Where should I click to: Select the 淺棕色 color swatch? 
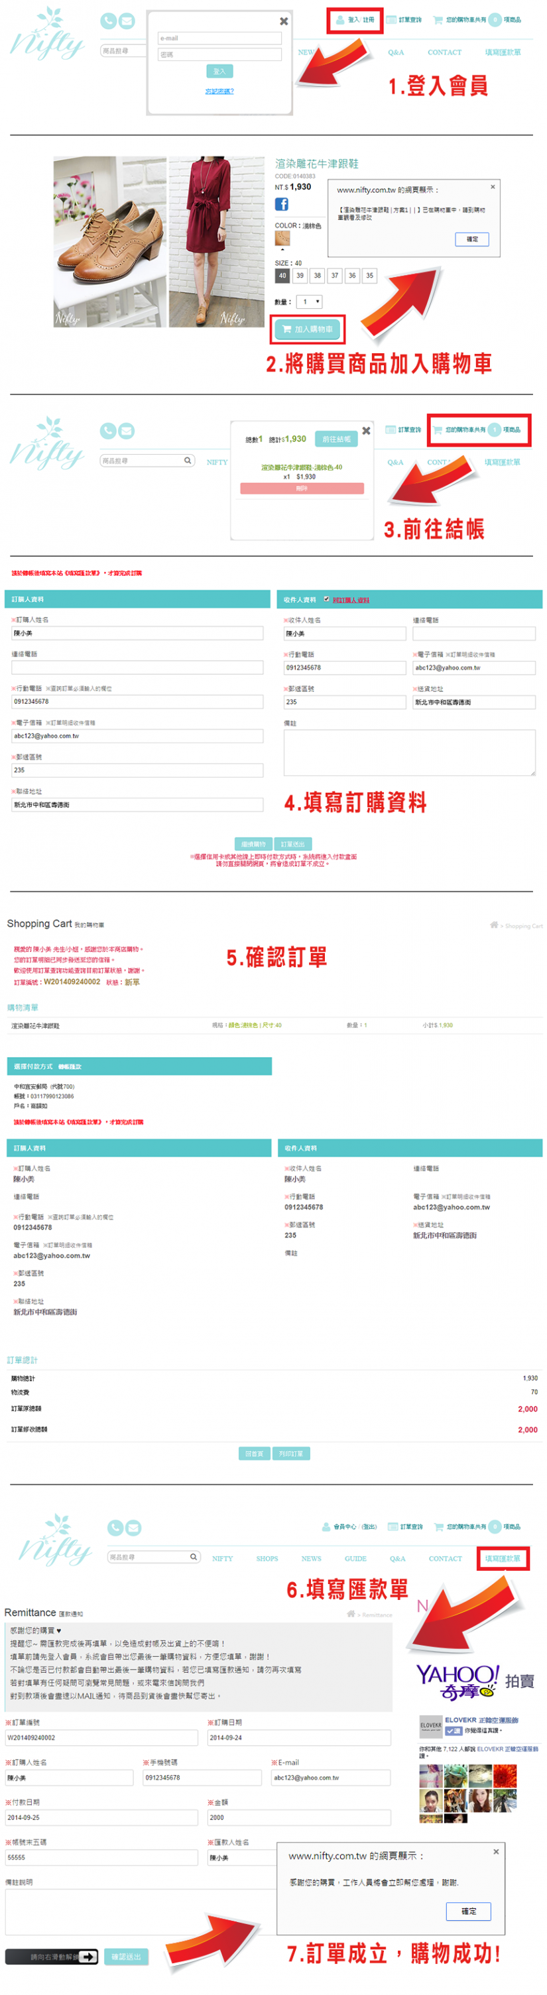pyautogui.click(x=282, y=238)
